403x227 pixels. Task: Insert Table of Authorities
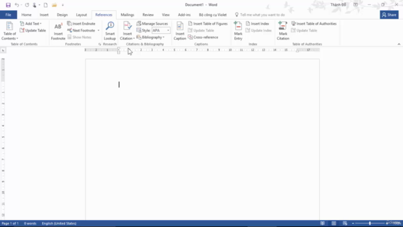pos(314,23)
